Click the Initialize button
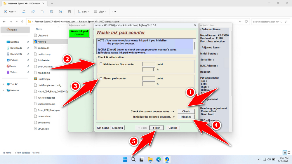The width and height of the screenshot is (292, 164). tap(186, 117)
